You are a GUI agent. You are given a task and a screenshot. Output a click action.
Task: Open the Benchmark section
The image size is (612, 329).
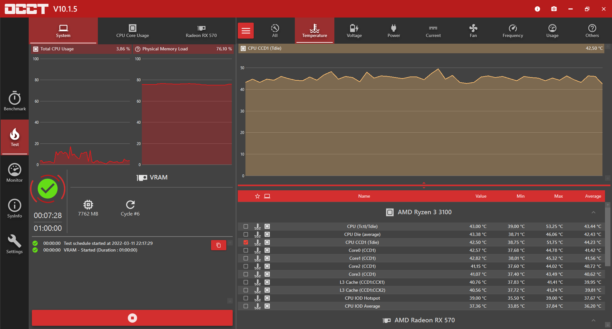click(x=15, y=101)
